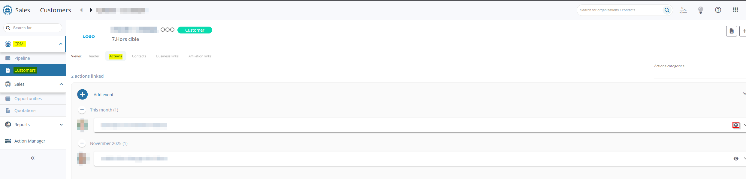Click the document icon near top right
The height and width of the screenshot is (179, 746).
(x=731, y=31)
